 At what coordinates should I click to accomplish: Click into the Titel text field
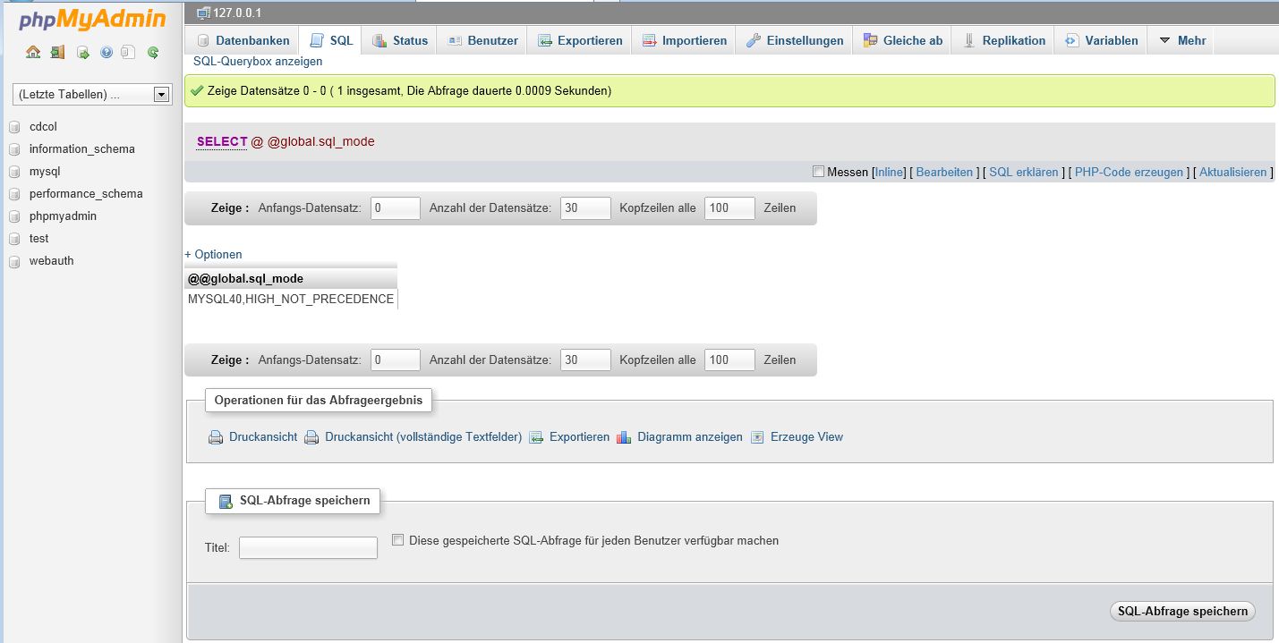308,547
